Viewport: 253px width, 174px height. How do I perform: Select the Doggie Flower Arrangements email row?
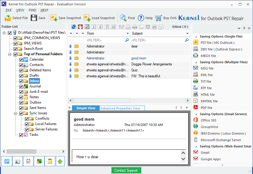pyautogui.click(x=129, y=64)
